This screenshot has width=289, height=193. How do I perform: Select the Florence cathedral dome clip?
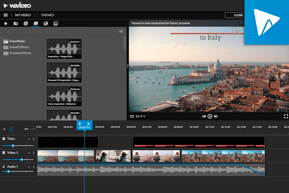point(223,156)
